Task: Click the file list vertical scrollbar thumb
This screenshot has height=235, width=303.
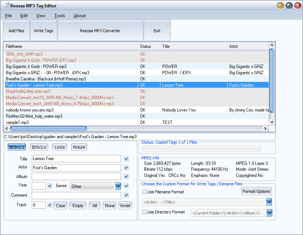Action: click(x=272, y=80)
